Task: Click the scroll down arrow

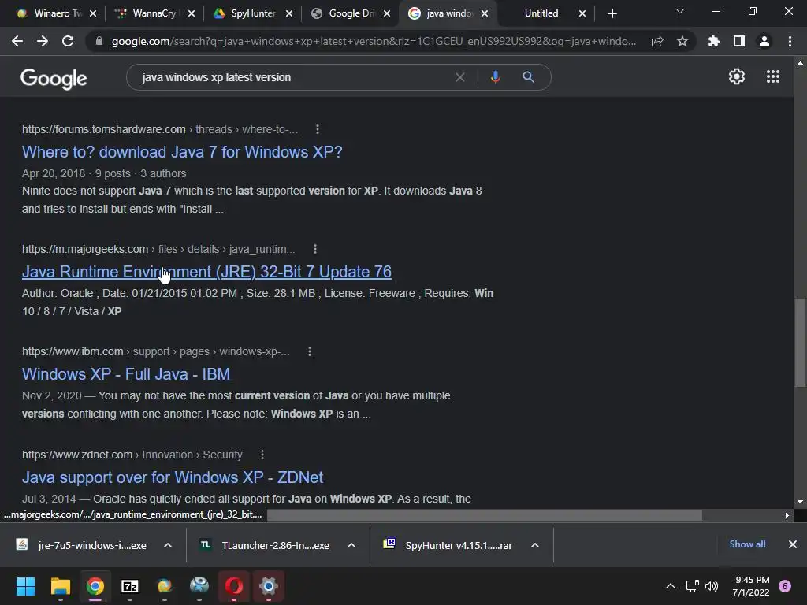Action: tap(800, 502)
